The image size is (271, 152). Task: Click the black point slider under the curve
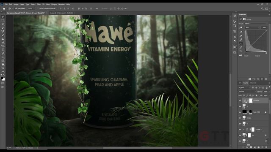[246, 53]
